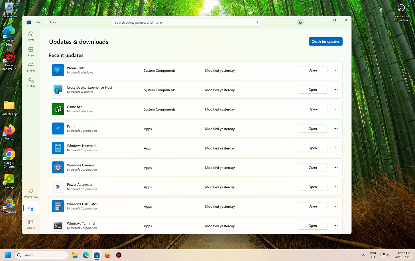This screenshot has width=415, height=261.
Task: Open more options for Paint
Action: point(335,128)
